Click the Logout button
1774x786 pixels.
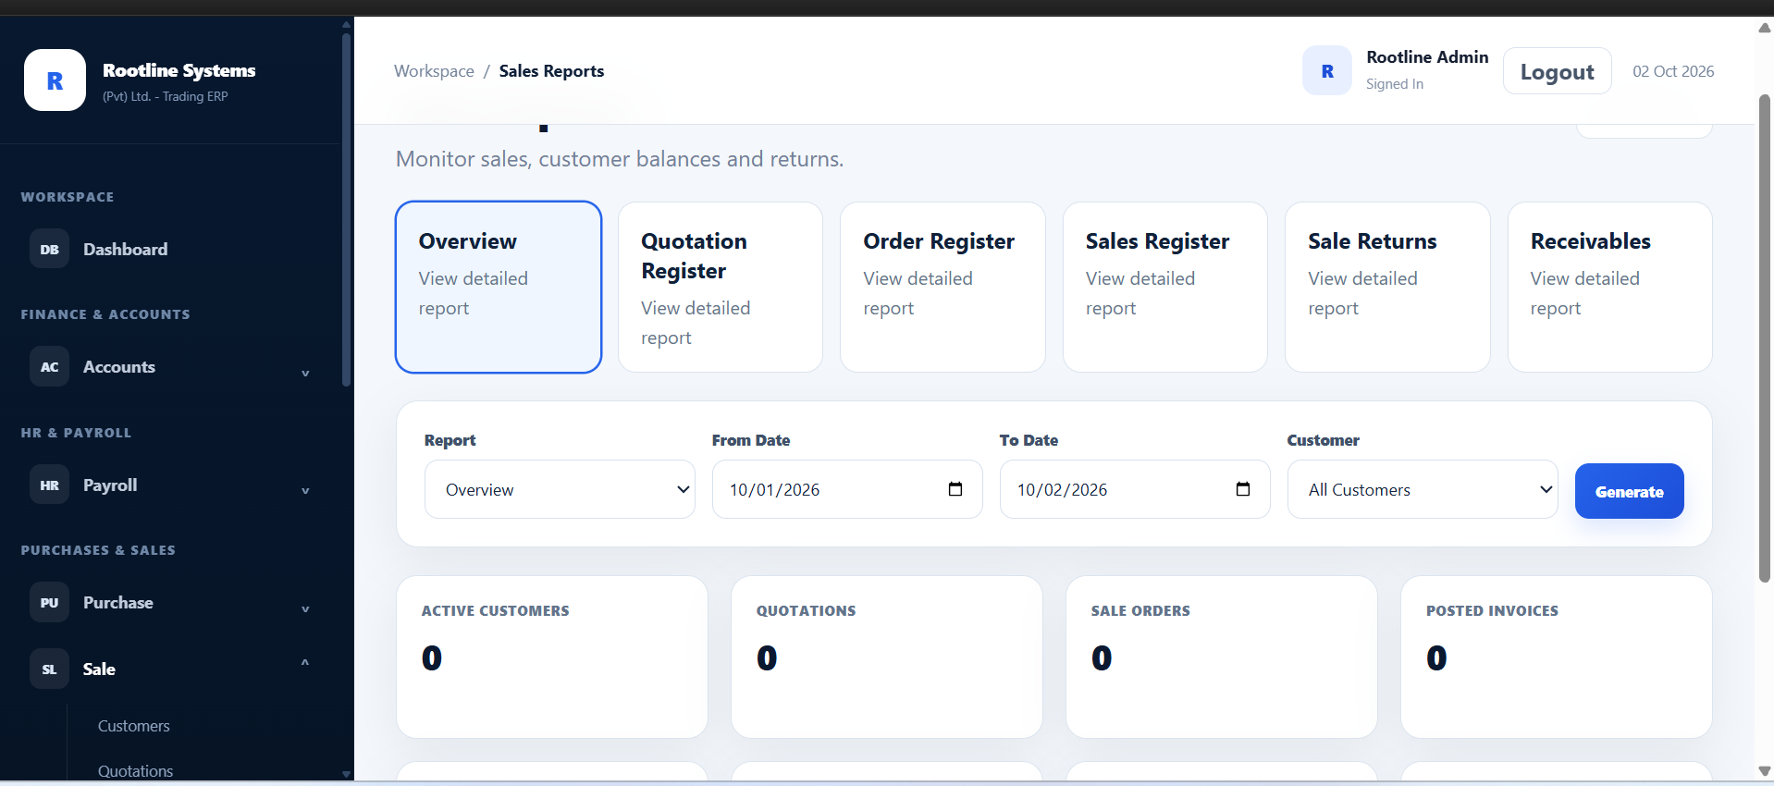pos(1558,71)
